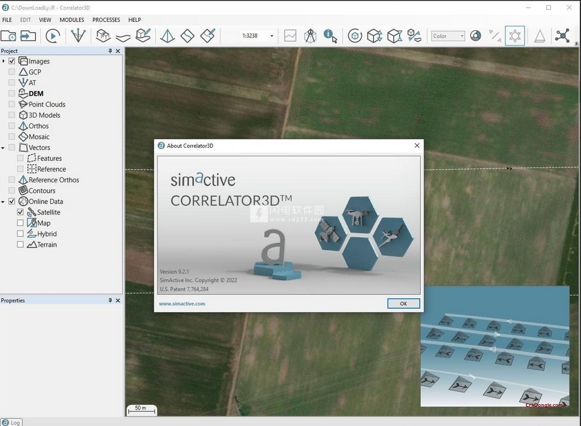Click the flight lines preview thumbnail

pyautogui.click(x=495, y=346)
